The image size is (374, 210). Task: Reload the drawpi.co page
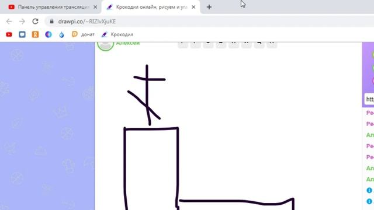pyautogui.click(x=35, y=22)
